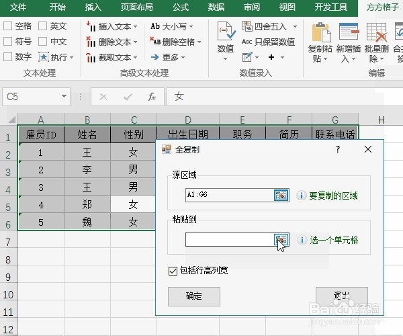Click the fx insert function icon
The width and height of the screenshot is (403, 336).
click(x=152, y=97)
